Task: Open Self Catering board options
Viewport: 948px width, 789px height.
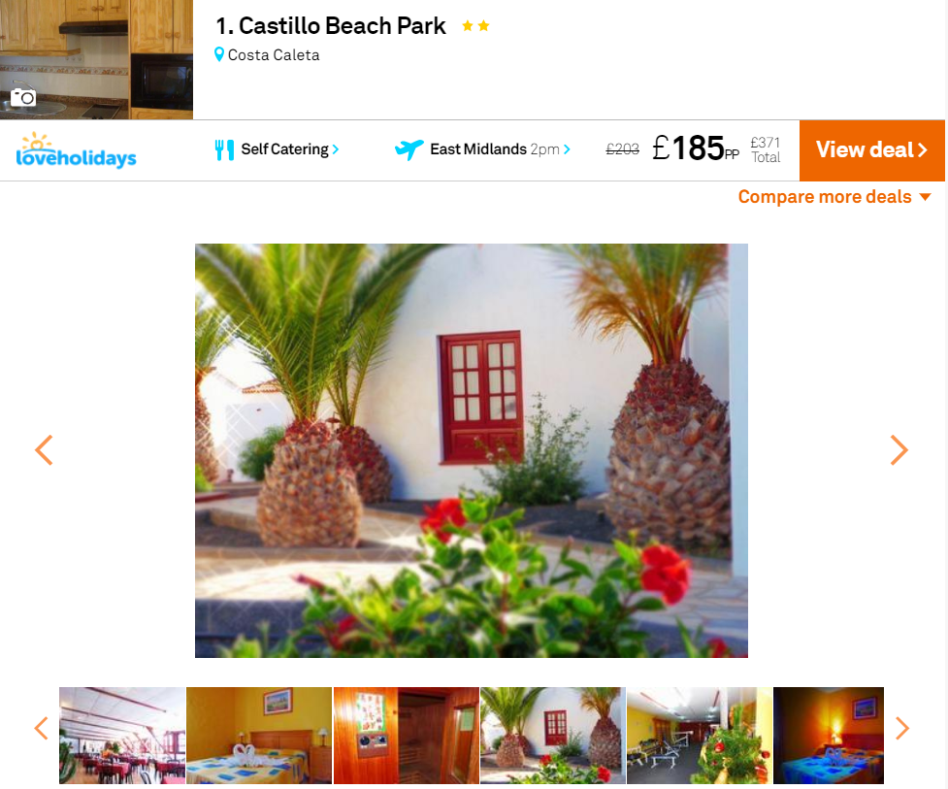Action: (x=289, y=149)
